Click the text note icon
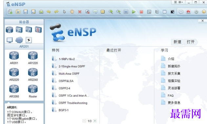207x124 pixels. coord(95,12)
